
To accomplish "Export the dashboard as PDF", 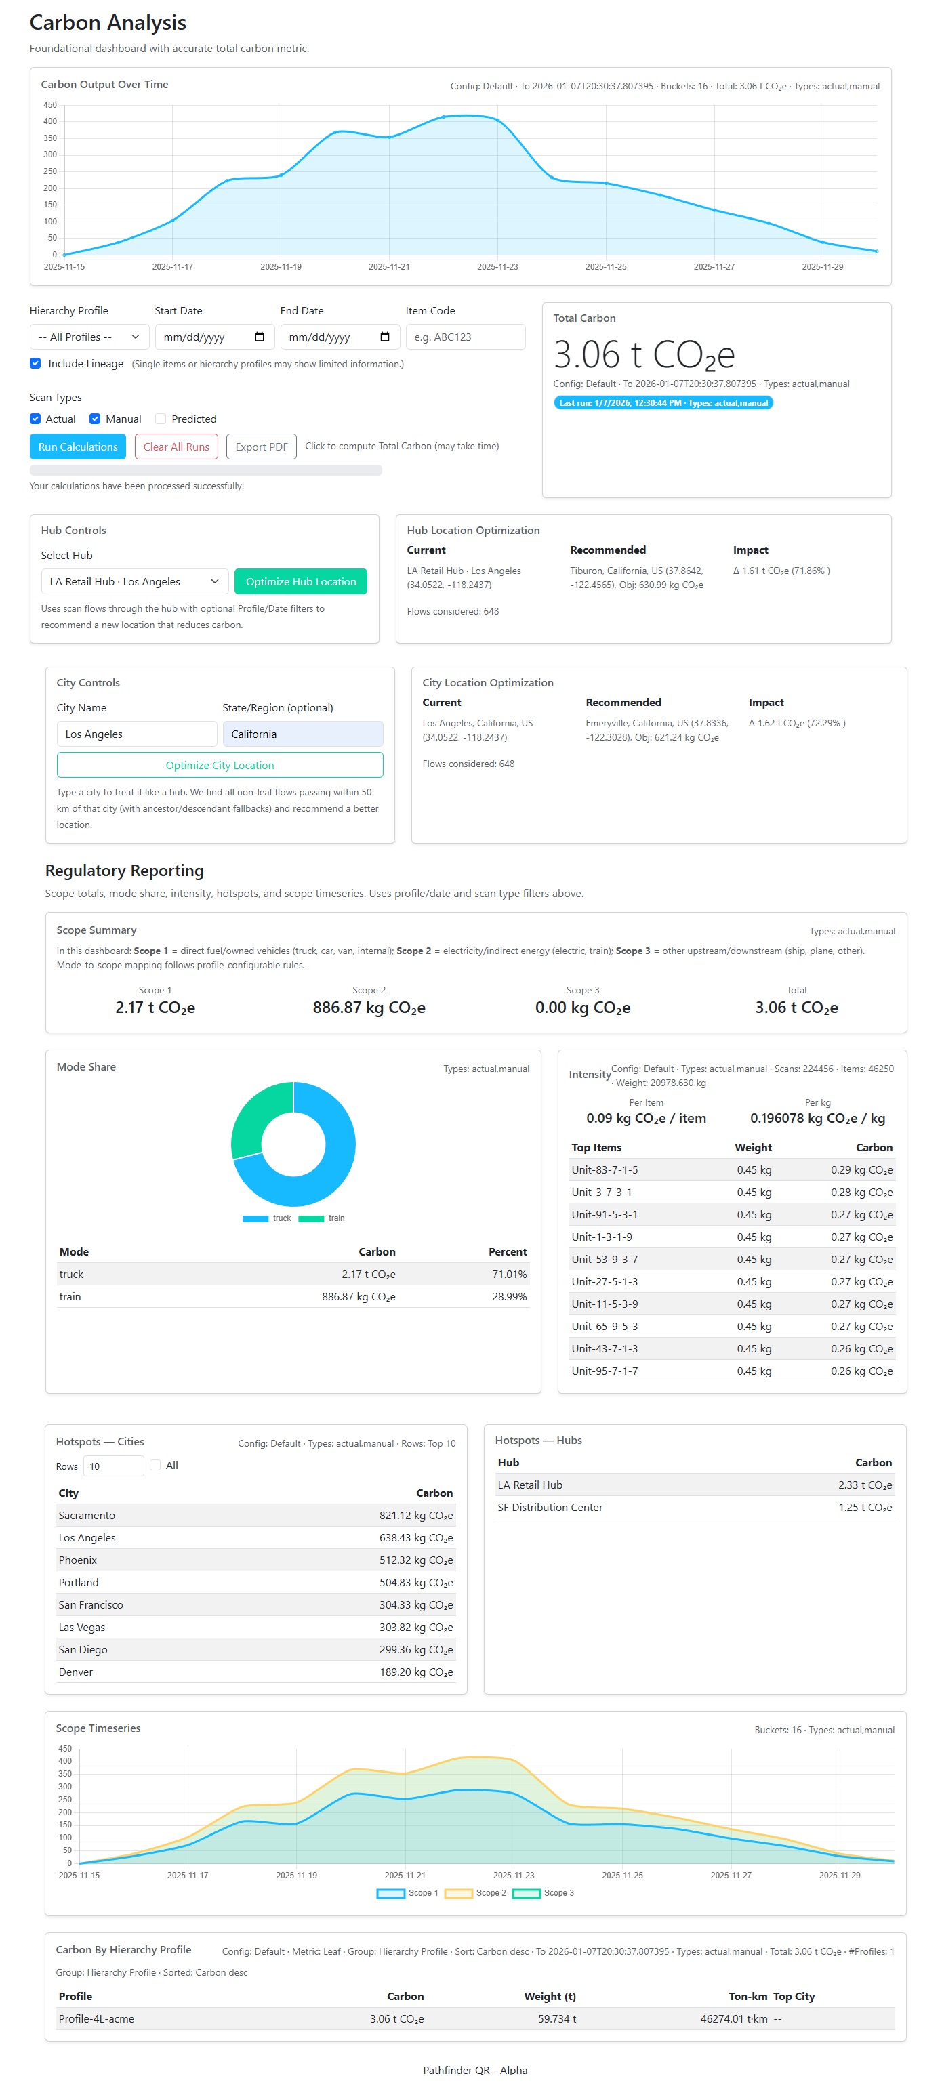I will pyautogui.click(x=261, y=446).
